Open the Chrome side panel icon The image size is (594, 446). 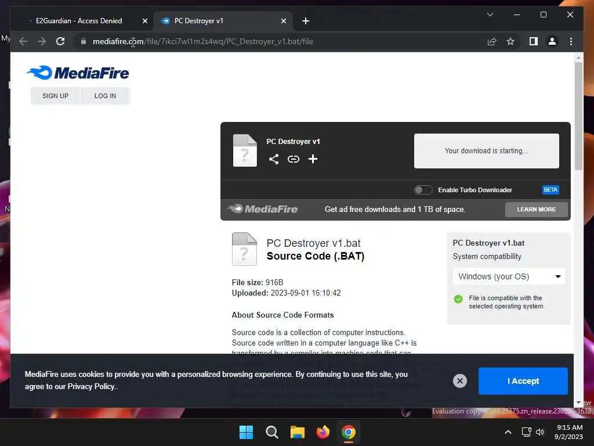[x=534, y=41]
